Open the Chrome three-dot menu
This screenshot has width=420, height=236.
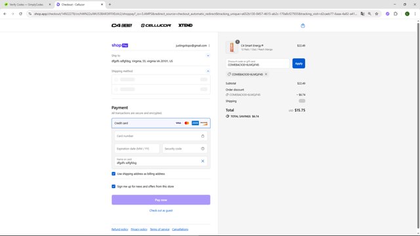pyautogui.click(x=415, y=14)
